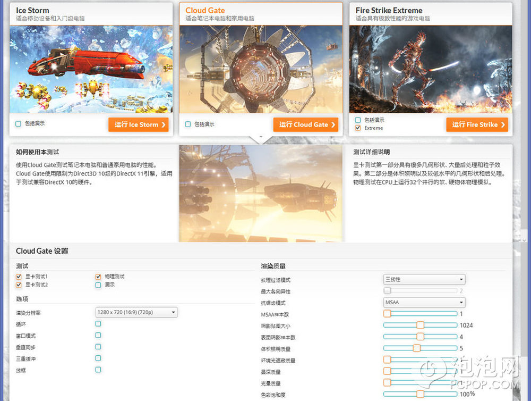
Task: Click the 环境光遮蔽质量 slider handle
Action: (387, 360)
